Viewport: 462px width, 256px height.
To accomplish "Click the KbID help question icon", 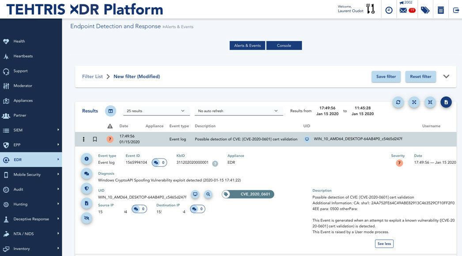I will (215, 163).
